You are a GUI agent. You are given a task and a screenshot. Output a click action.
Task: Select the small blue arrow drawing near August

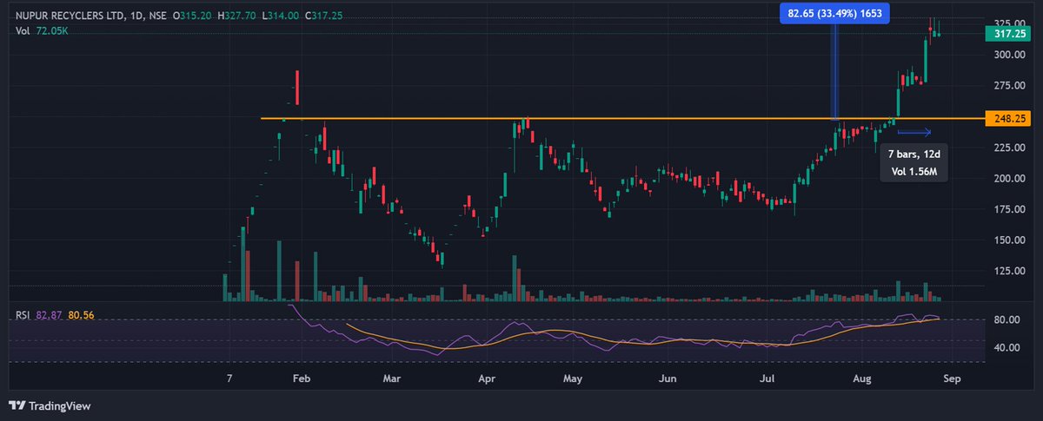(914, 133)
